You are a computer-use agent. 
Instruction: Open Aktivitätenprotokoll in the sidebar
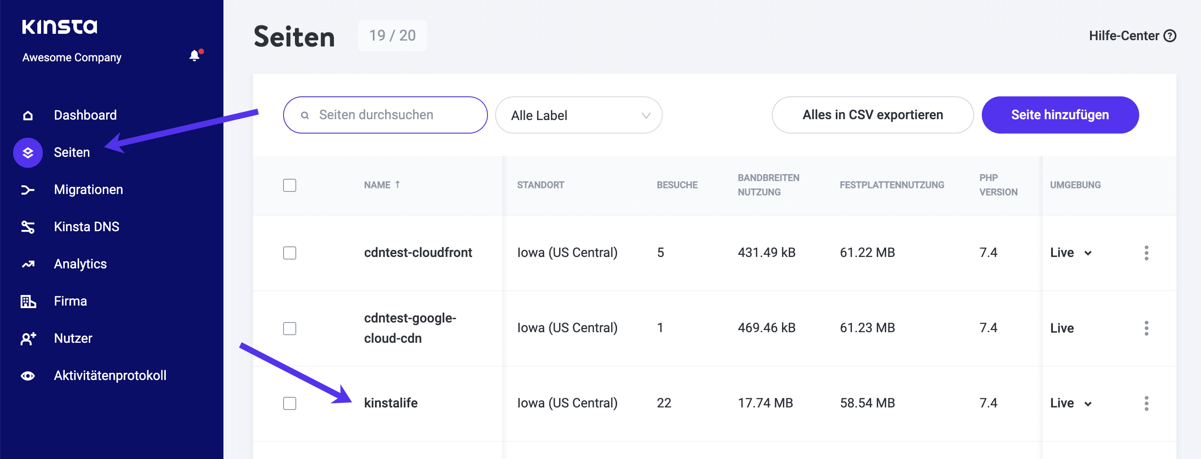point(110,376)
